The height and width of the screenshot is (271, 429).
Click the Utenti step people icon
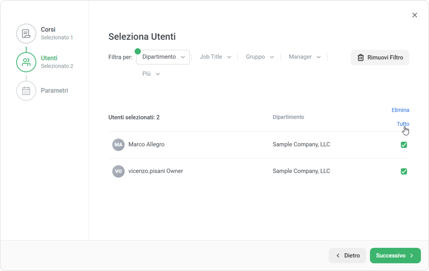(x=26, y=62)
